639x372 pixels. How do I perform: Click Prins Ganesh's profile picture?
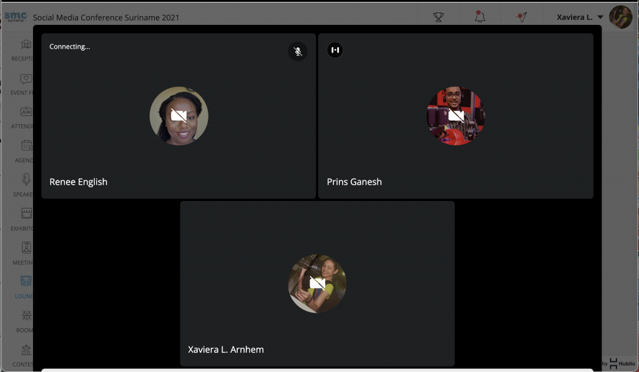(x=456, y=116)
